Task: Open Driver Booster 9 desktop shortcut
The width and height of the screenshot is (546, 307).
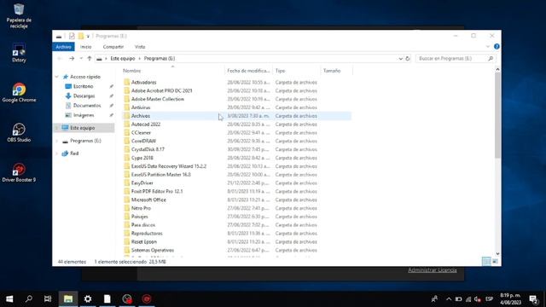Action: click(19, 172)
